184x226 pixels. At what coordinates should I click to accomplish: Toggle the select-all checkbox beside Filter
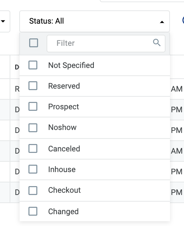(x=34, y=43)
